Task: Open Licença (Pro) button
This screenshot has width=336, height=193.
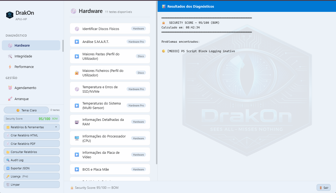Action: pos(32,176)
